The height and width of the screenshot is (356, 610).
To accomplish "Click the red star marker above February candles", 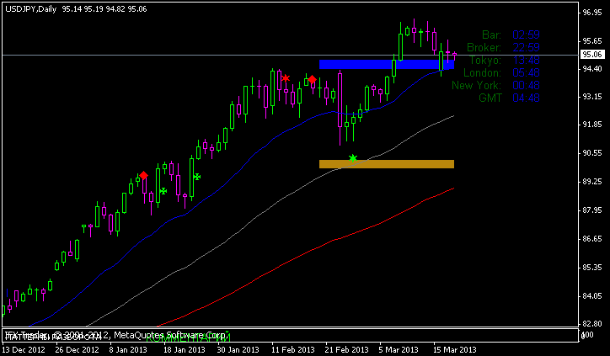I will (x=286, y=78).
